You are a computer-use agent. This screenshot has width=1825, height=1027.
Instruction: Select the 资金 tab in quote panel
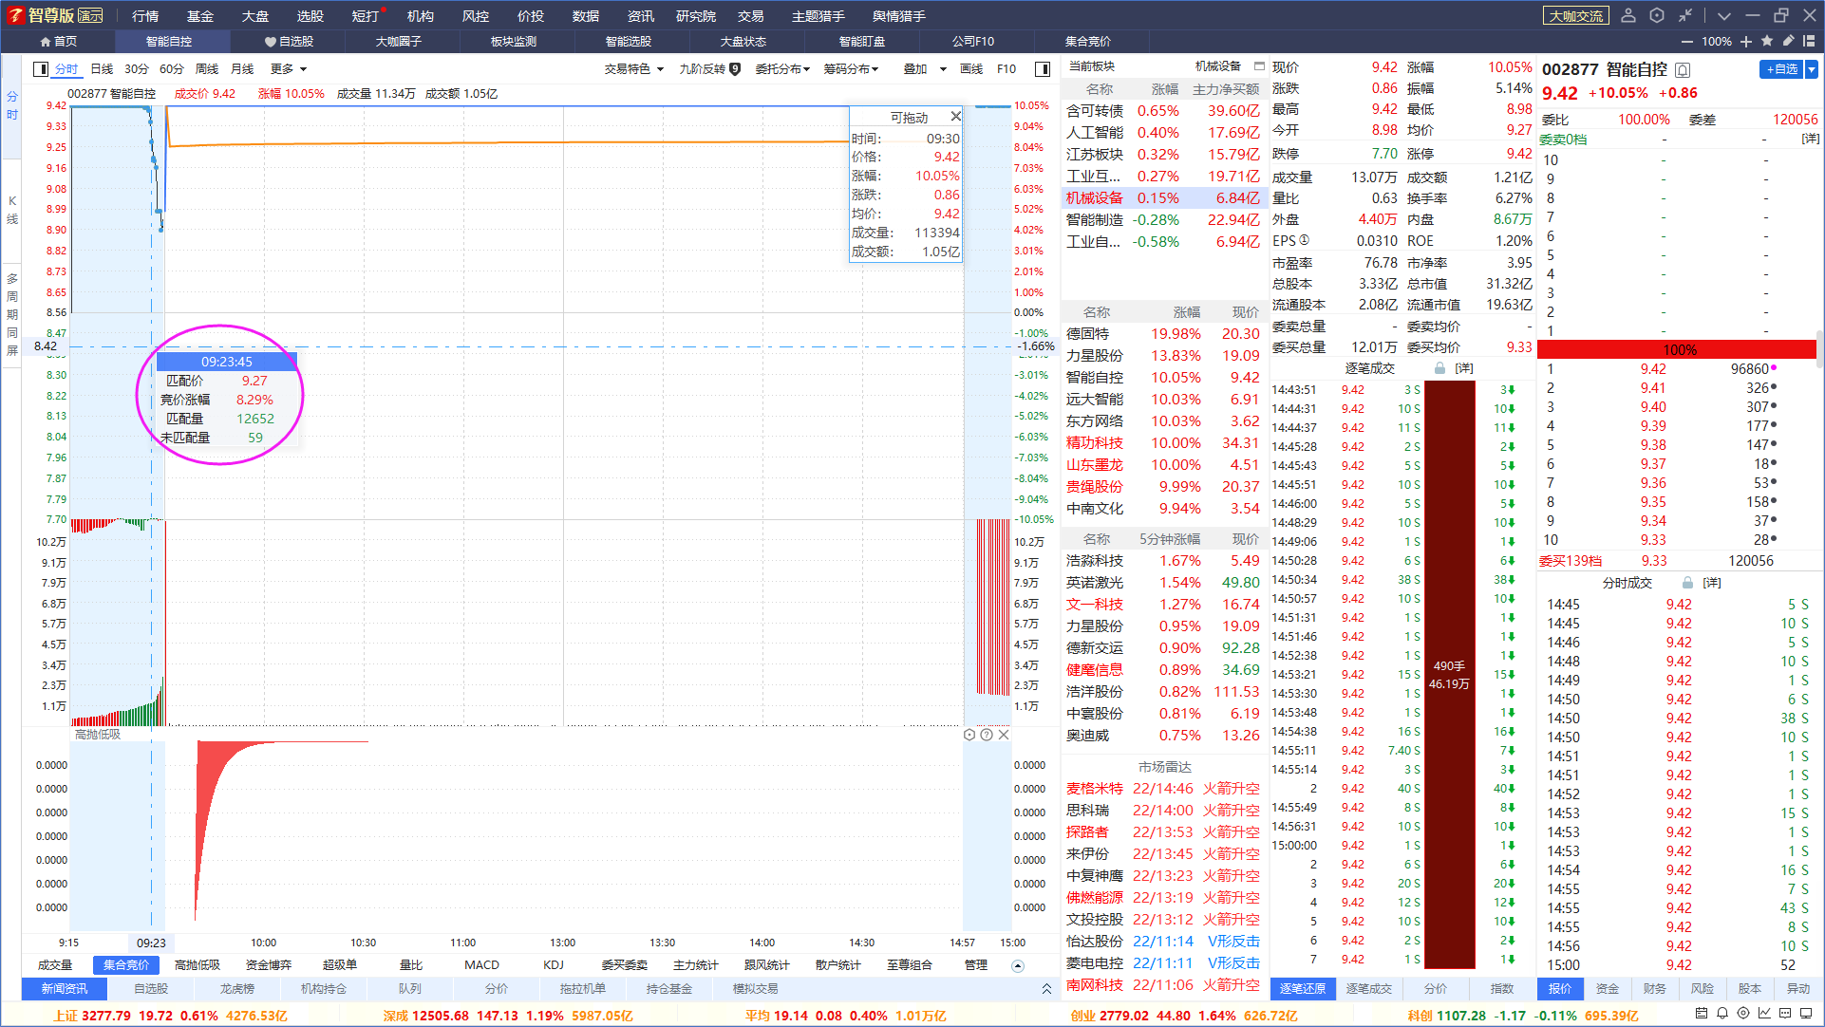1608,989
